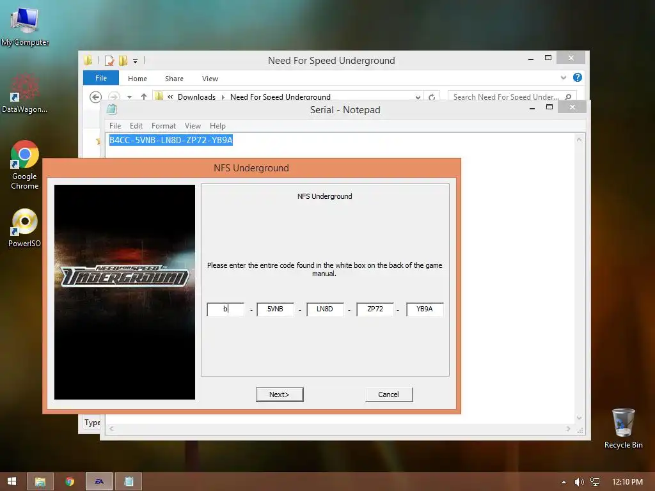Go back using the Explorer back arrow
Screen dimensions: 655x491
coord(96,97)
